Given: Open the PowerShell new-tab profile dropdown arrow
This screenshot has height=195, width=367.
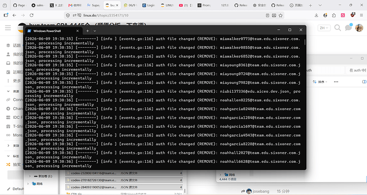Looking at the screenshot, I should [x=95, y=31].
